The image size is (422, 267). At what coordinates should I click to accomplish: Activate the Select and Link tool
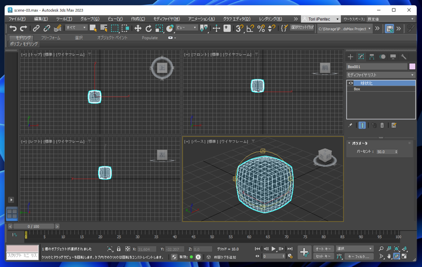(36, 28)
